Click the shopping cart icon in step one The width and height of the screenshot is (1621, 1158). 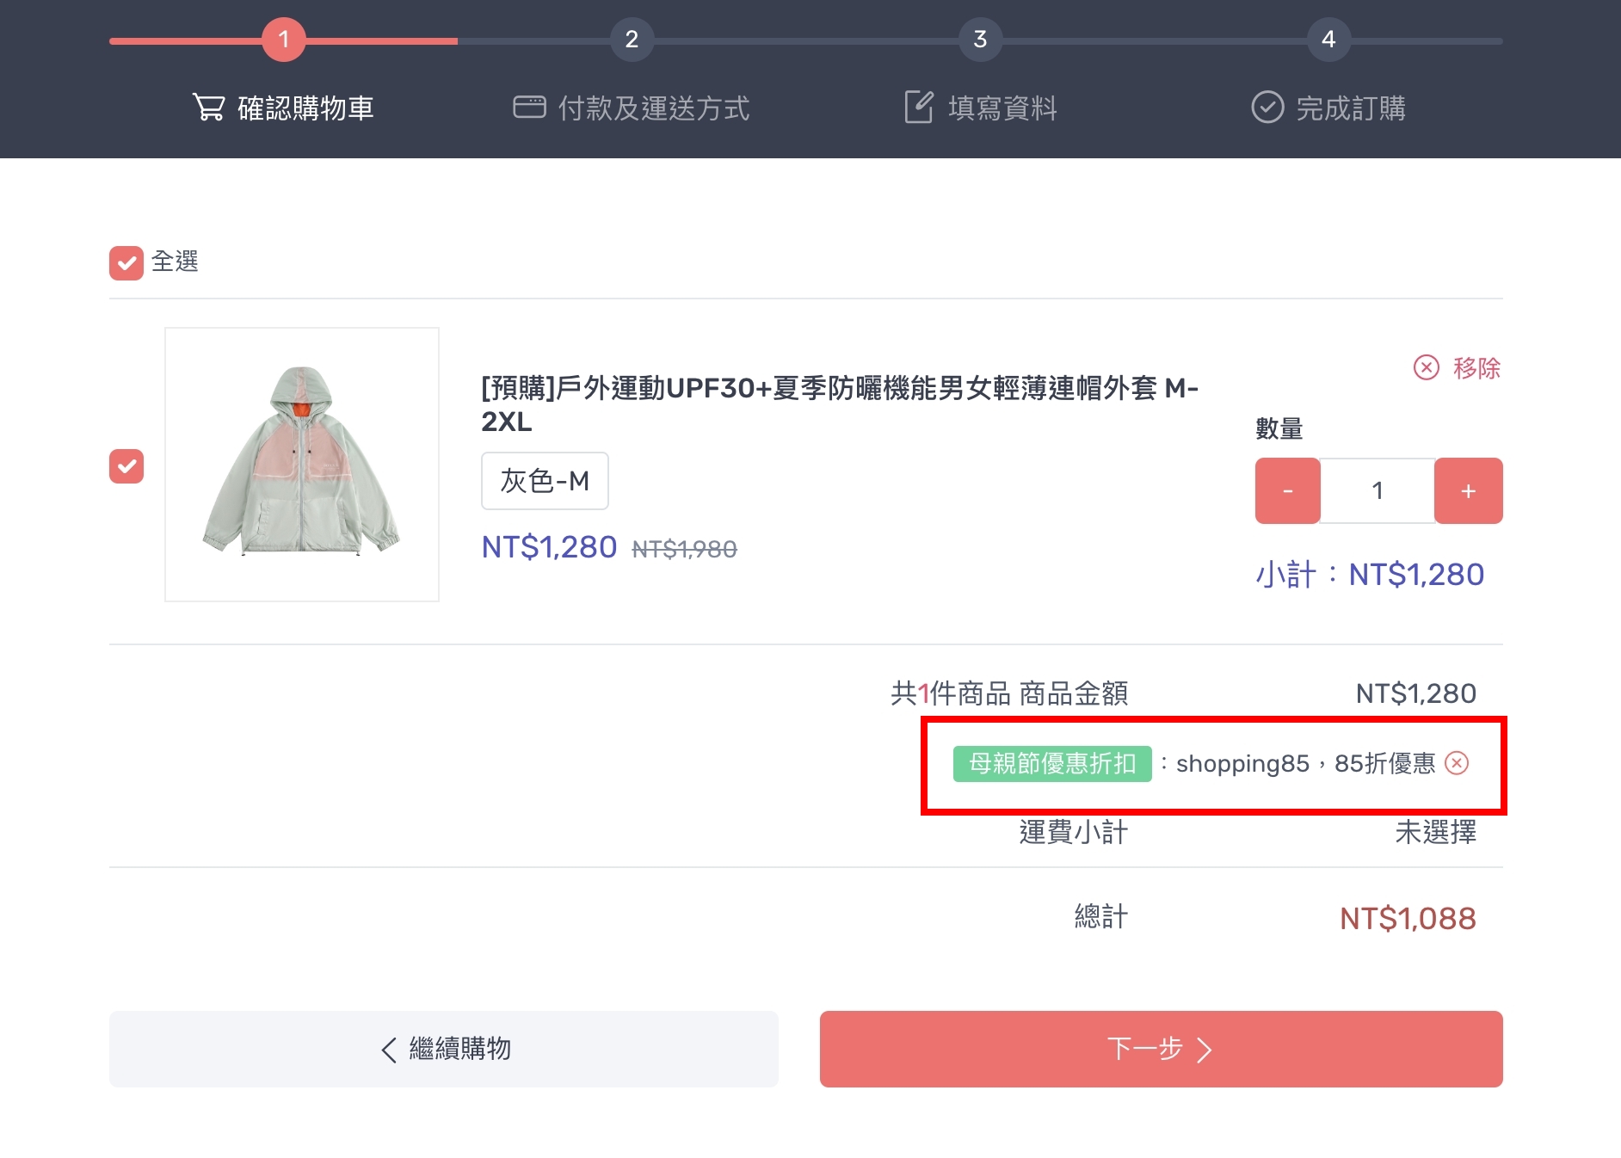pos(208,108)
